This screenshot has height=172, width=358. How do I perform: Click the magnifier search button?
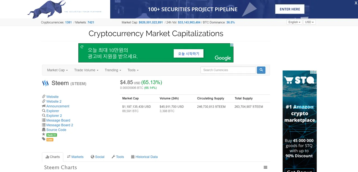click(261, 70)
